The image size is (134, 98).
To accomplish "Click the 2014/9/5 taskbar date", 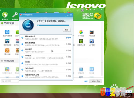I will (x=127, y=97).
